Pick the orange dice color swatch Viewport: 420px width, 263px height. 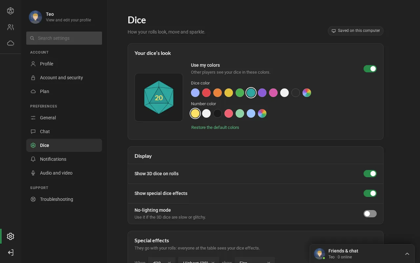(x=218, y=93)
